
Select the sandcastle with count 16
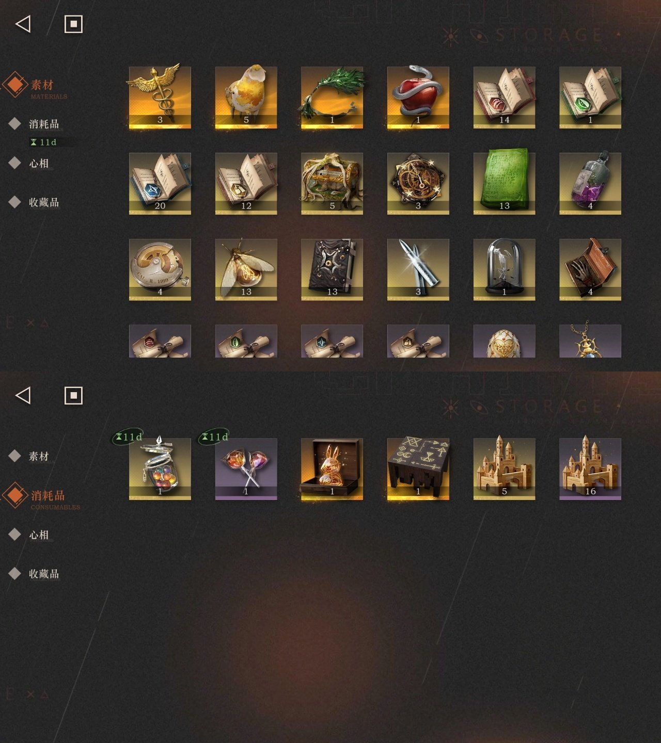pos(590,469)
